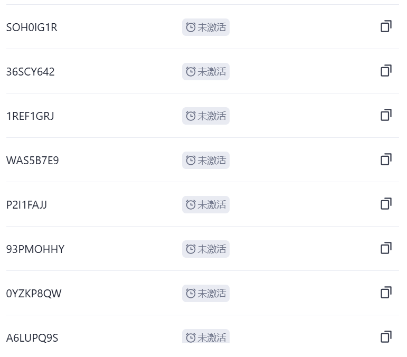This screenshot has width=407, height=357.
Task: Copy the code 36SCY642
Action: 386,71
